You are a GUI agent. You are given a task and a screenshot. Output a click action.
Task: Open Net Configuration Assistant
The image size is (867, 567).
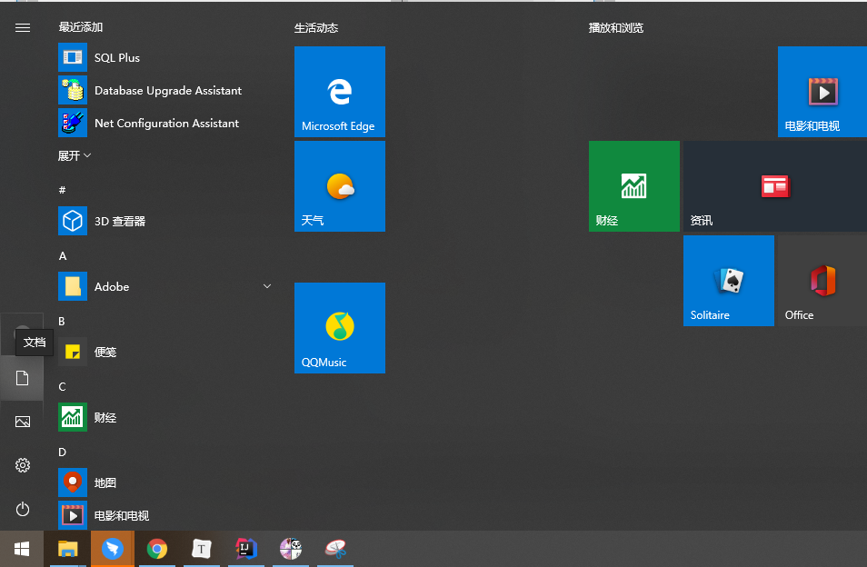pyautogui.click(x=166, y=123)
